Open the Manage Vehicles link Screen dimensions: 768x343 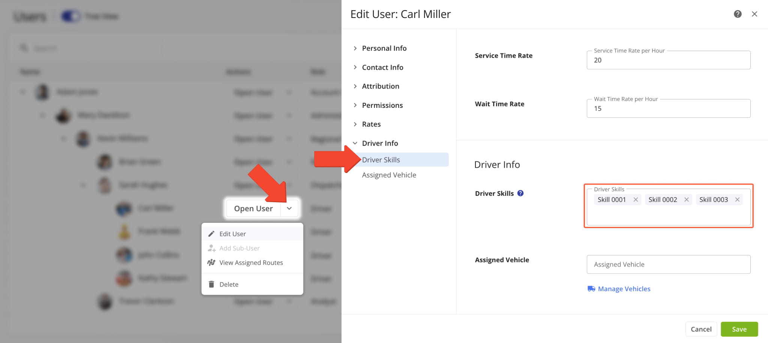624,289
